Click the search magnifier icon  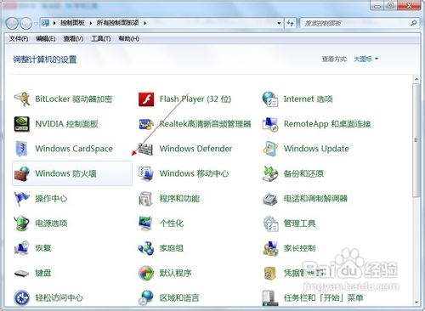414,23
